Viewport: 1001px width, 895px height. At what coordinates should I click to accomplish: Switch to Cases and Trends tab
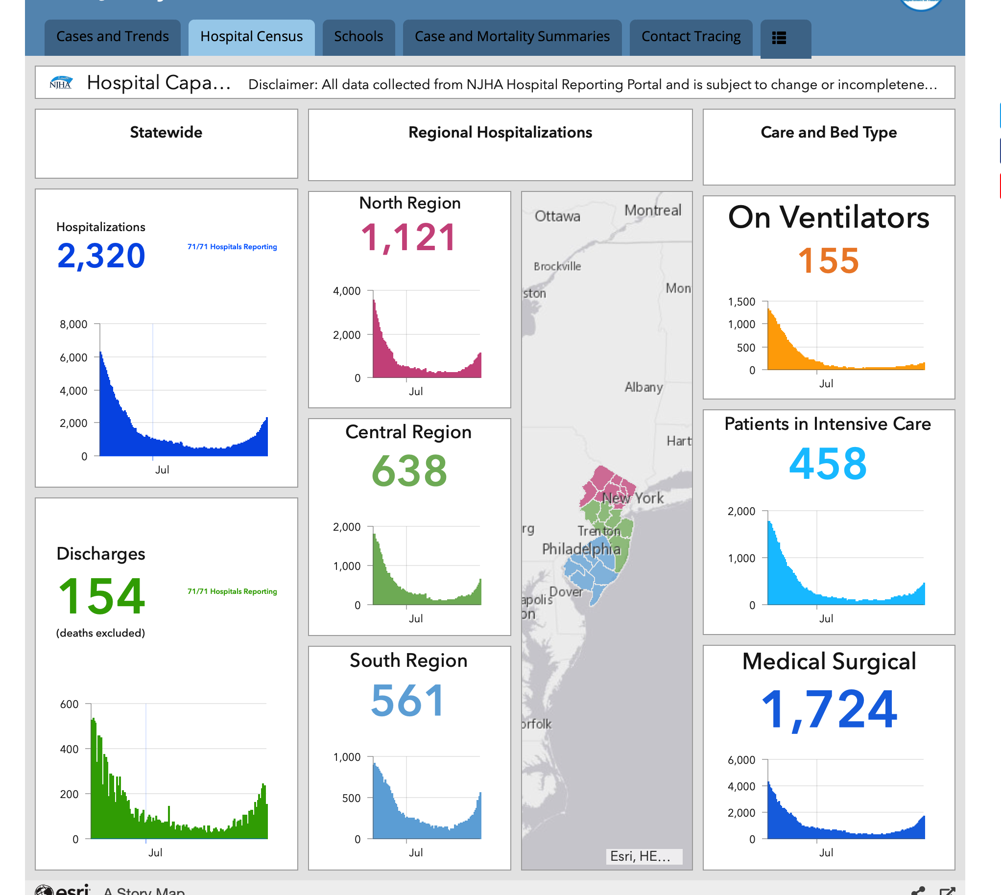point(113,37)
